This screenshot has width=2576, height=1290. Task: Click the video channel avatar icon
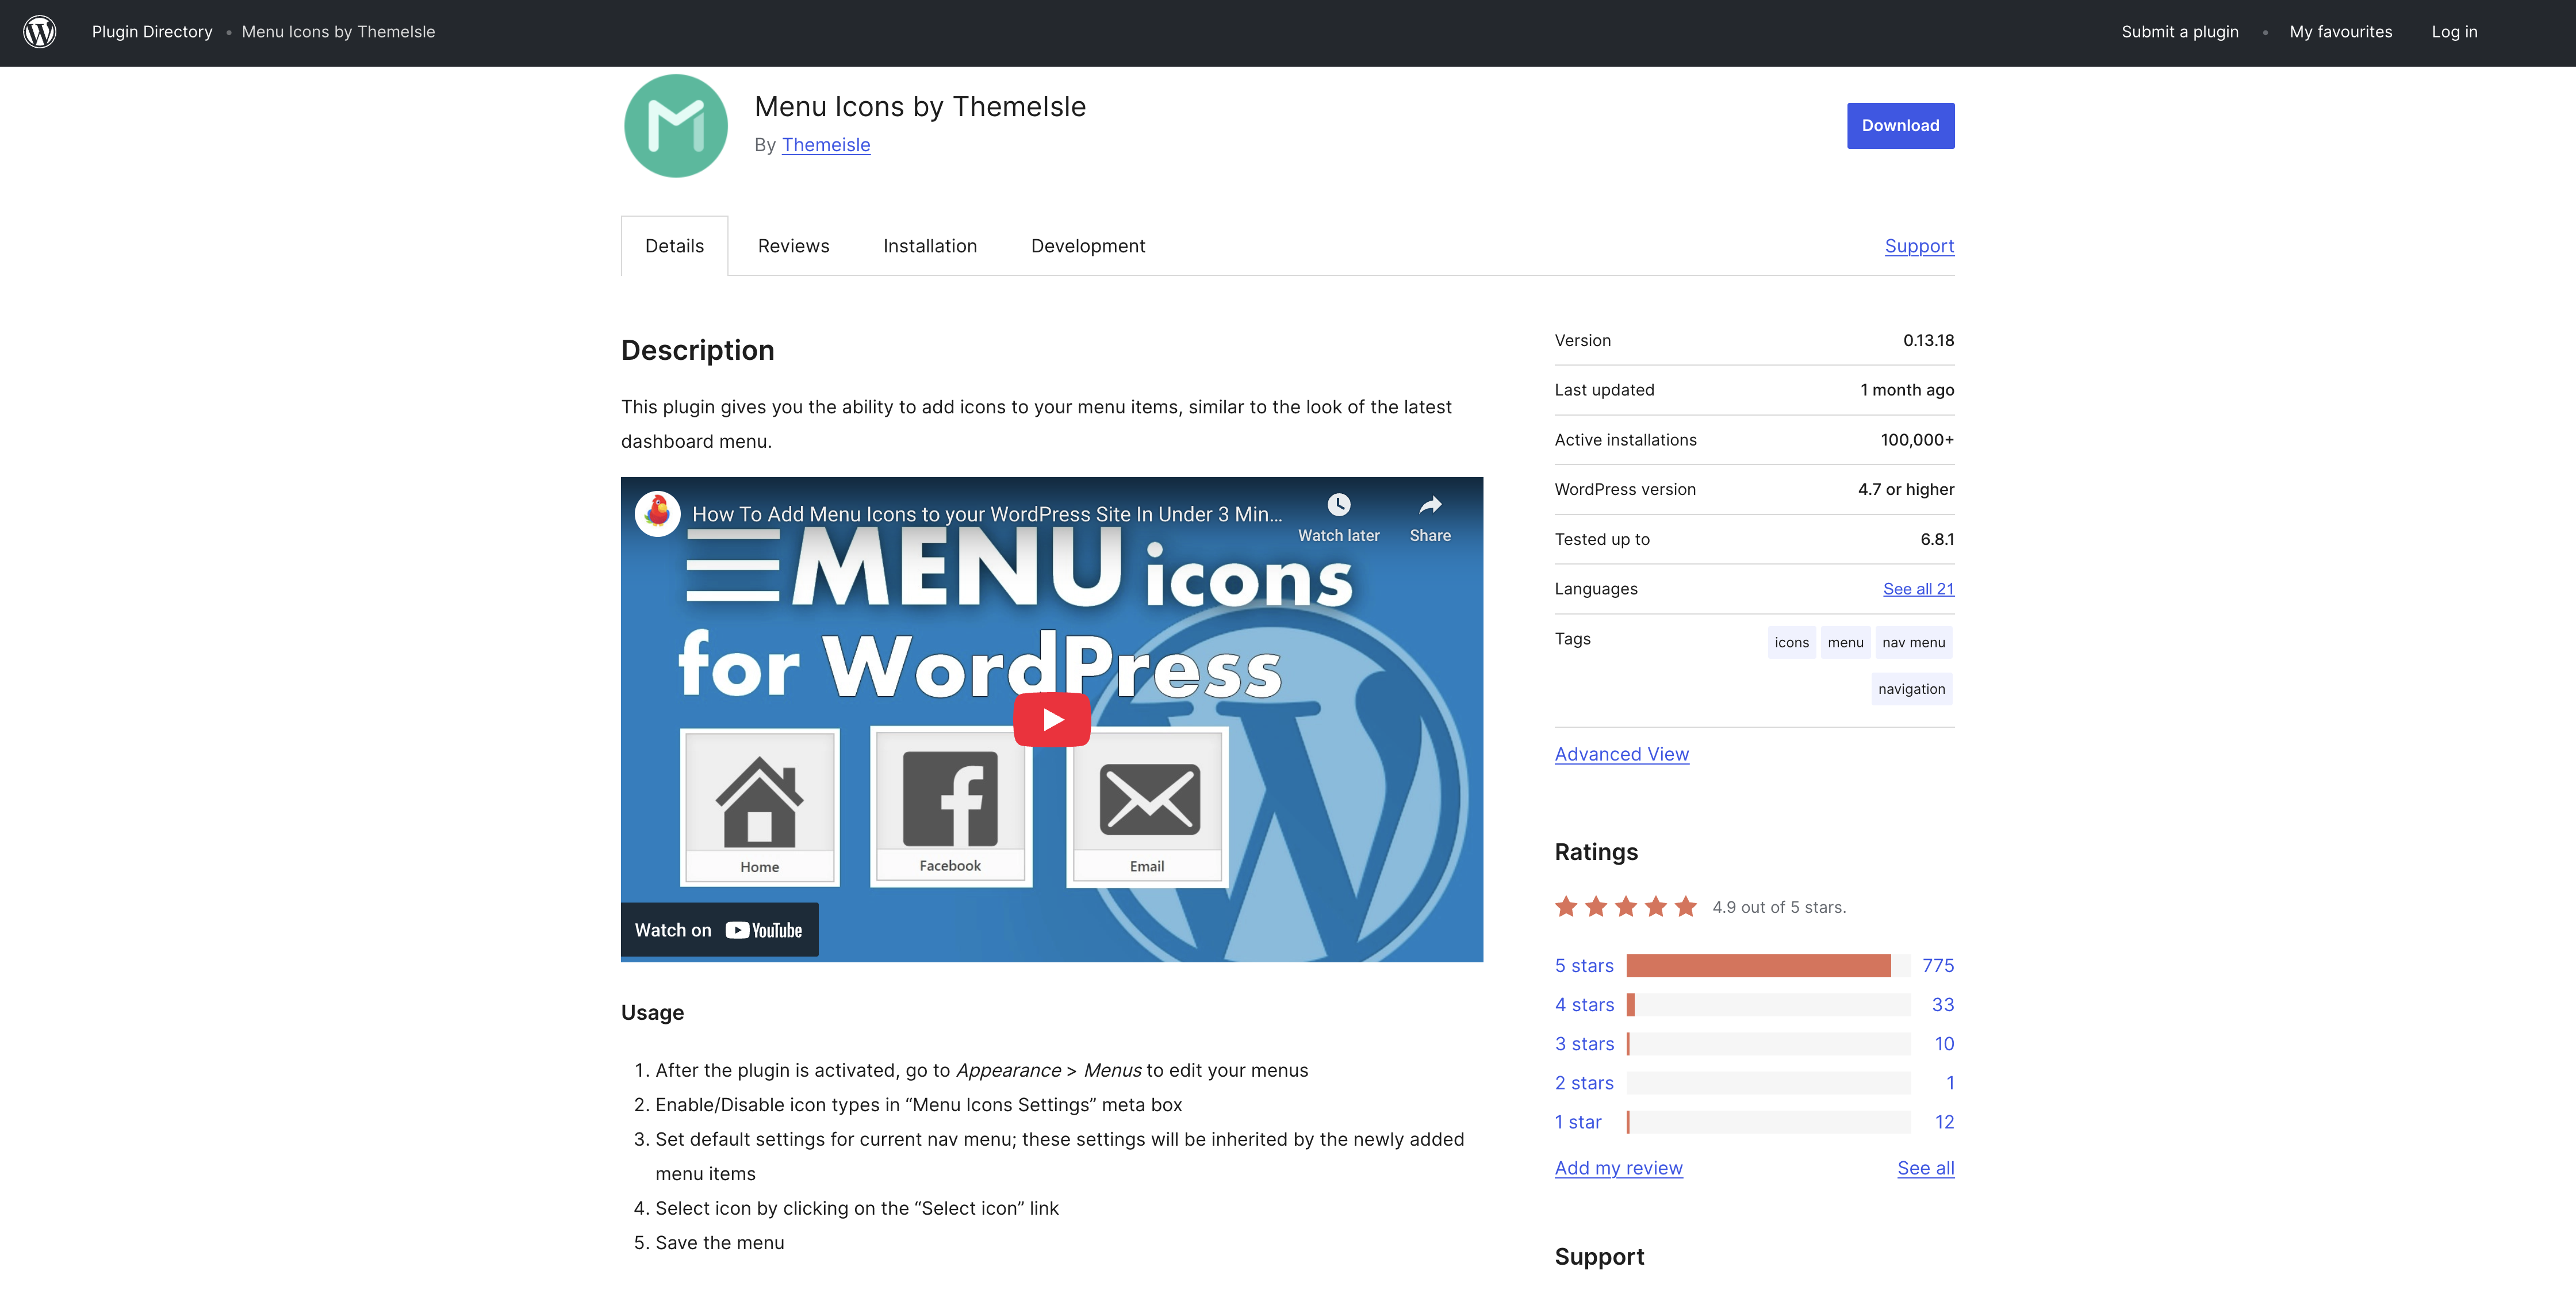(658, 513)
